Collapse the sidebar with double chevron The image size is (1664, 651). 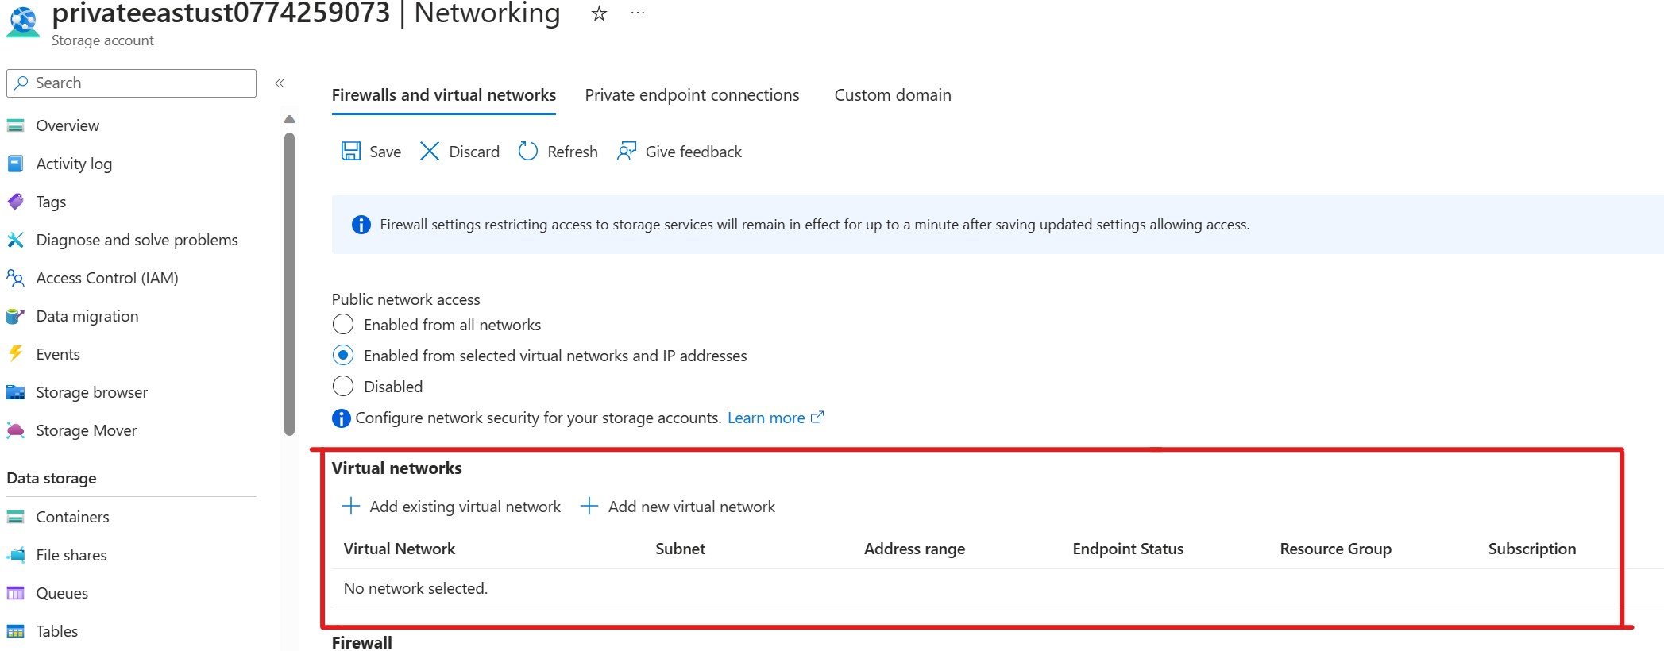click(x=280, y=83)
